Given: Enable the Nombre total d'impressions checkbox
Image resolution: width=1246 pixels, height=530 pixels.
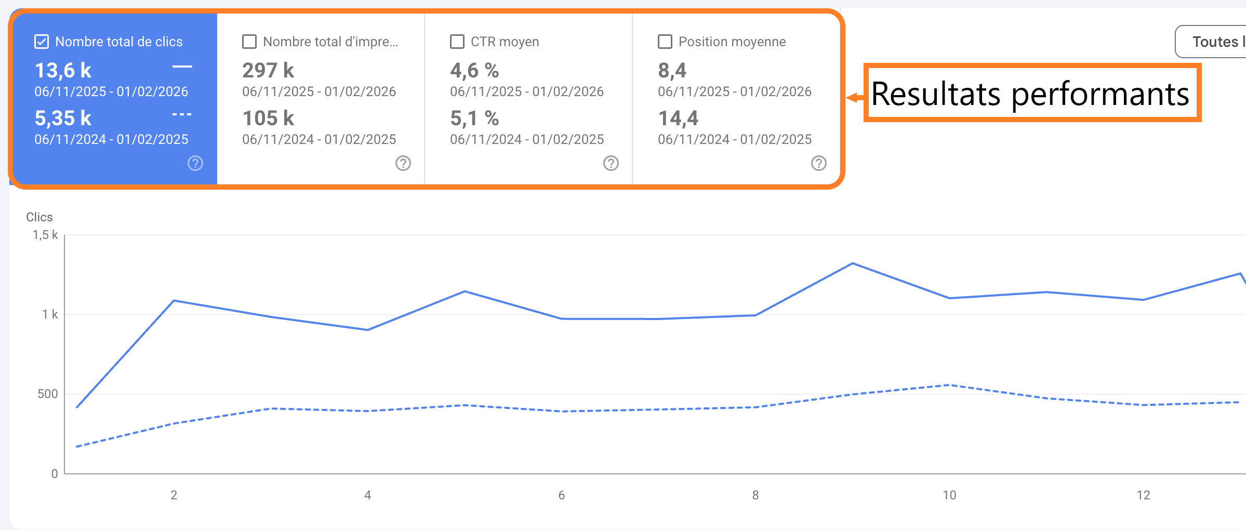Looking at the screenshot, I should pos(249,42).
